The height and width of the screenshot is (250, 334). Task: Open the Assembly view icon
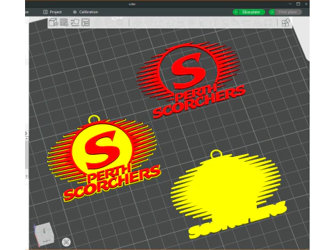(285, 23)
